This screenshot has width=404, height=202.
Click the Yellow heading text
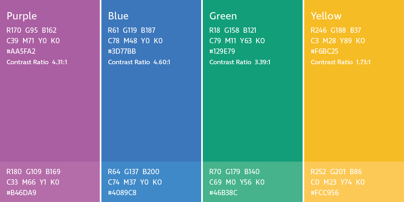point(326,16)
